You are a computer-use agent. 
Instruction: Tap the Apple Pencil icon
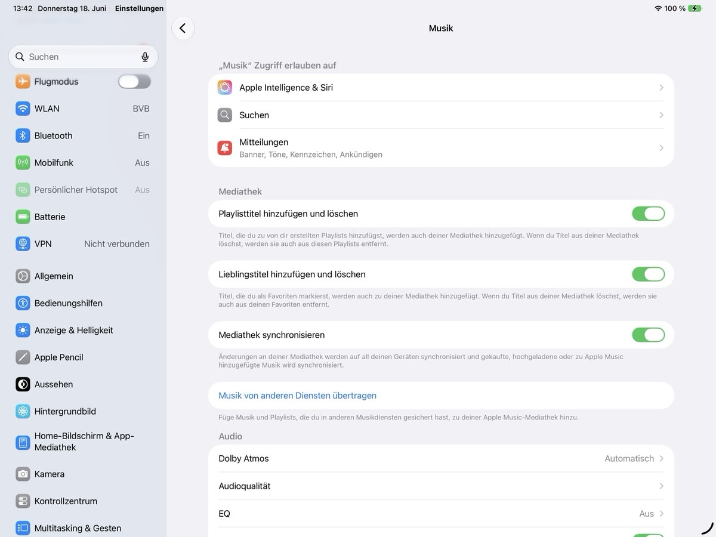(x=23, y=357)
